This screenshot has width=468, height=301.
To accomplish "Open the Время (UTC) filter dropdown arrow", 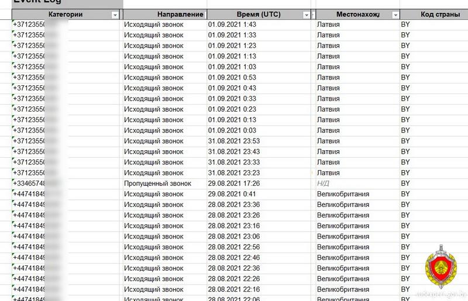I will pos(307,15).
